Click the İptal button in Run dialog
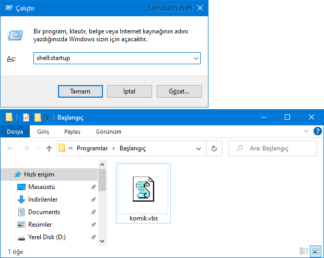This screenshot has width=324, height=258. [x=130, y=91]
